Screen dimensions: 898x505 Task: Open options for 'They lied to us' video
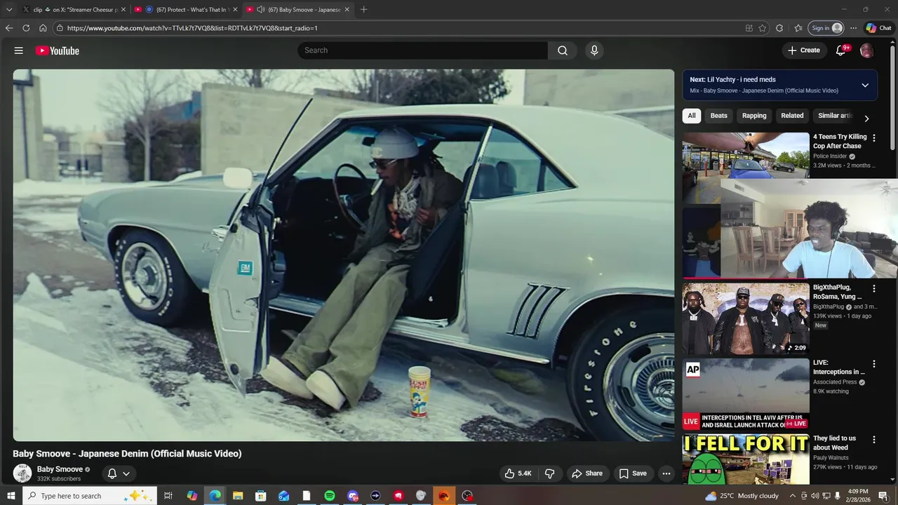tap(874, 440)
